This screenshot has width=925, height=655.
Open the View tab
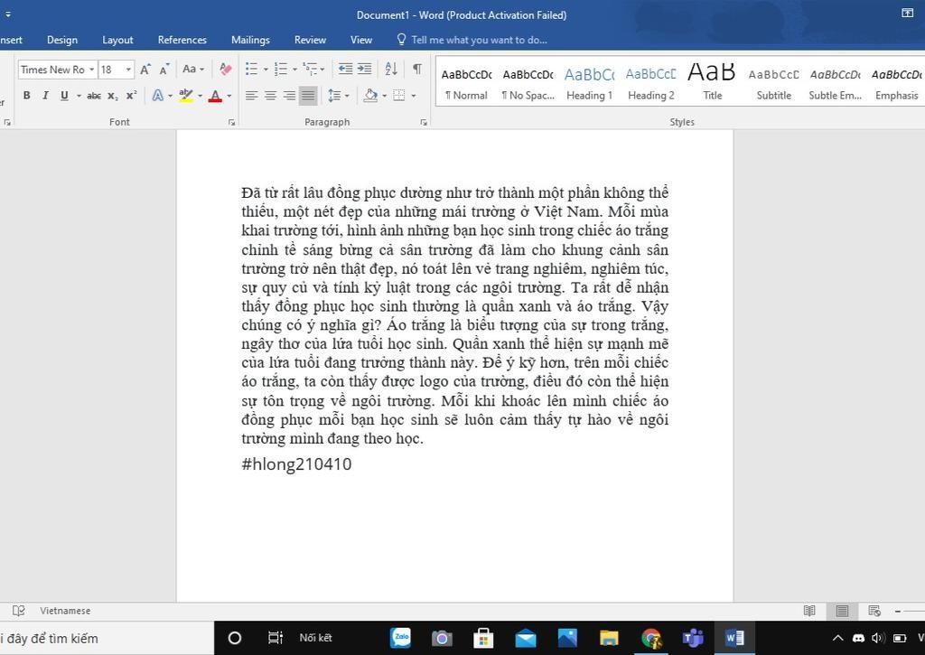[361, 40]
